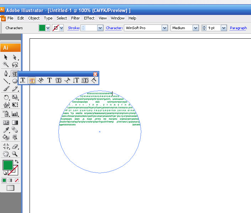Choose the Warp tool
The width and height of the screenshot is (251, 213).
(6, 105)
